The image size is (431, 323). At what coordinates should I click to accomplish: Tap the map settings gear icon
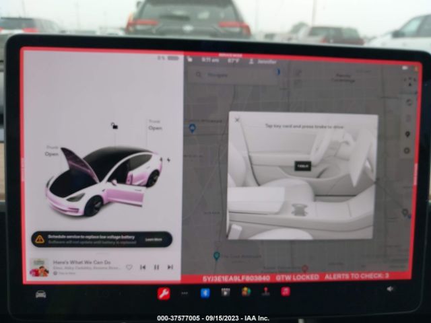click(407, 151)
